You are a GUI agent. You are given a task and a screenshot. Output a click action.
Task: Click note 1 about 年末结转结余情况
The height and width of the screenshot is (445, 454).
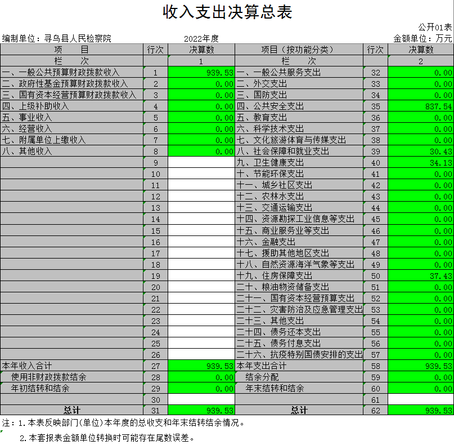click(x=123, y=422)
